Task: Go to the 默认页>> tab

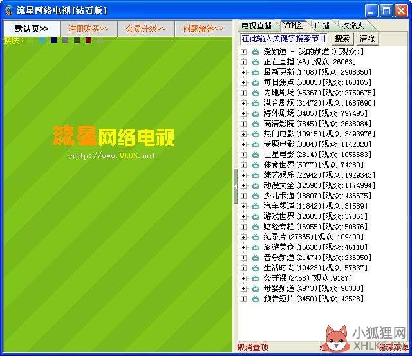Action: 32,28
